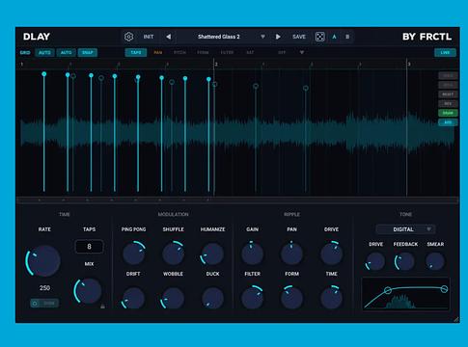Open the OFF dropdown arrow in the tab row
Image resolution: width=468 pixels, height=347 pixels.
302,52
